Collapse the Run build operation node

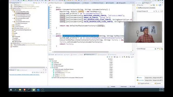tap(49, 61)
